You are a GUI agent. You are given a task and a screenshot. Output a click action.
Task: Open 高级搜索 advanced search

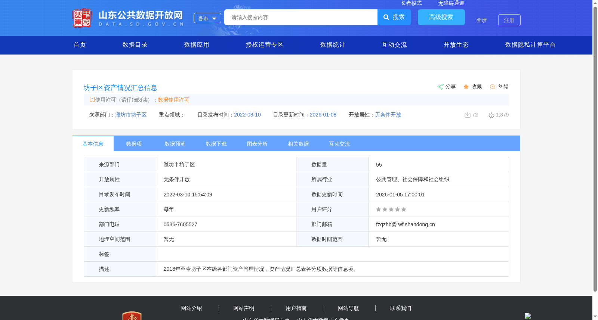(x=441, y=17)
